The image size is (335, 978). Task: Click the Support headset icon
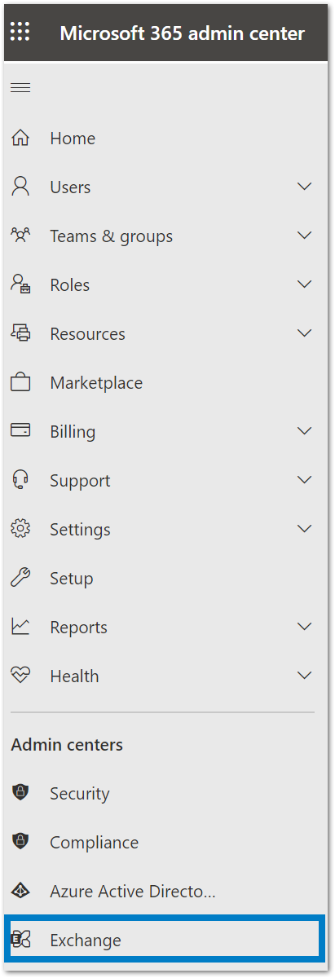20,480
